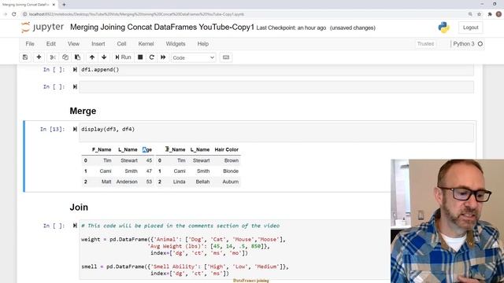Open the cell type Code dropdown
Viewport: 504px width, 283px height.
click(194, 57)
